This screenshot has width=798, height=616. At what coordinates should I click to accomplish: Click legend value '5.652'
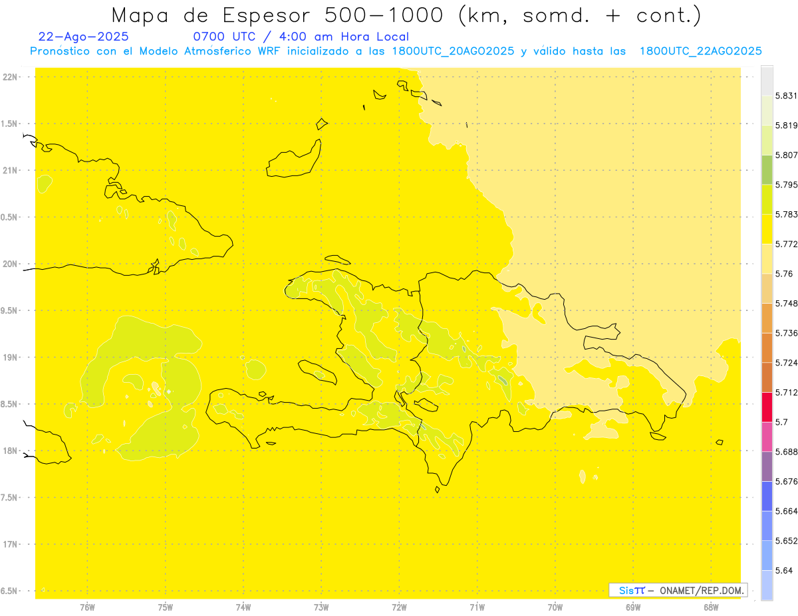pos(786,541)
